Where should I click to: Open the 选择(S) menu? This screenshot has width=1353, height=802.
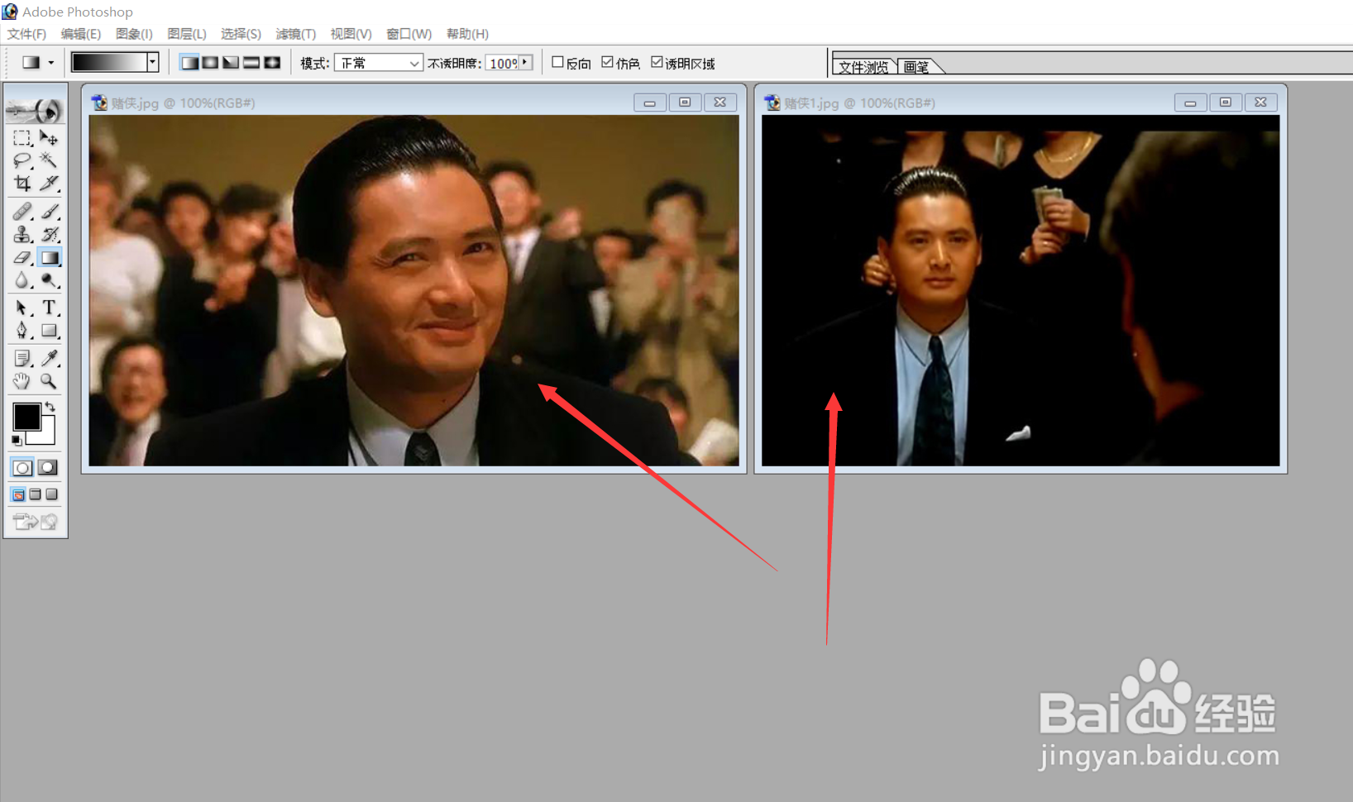(x=241, y=34)
